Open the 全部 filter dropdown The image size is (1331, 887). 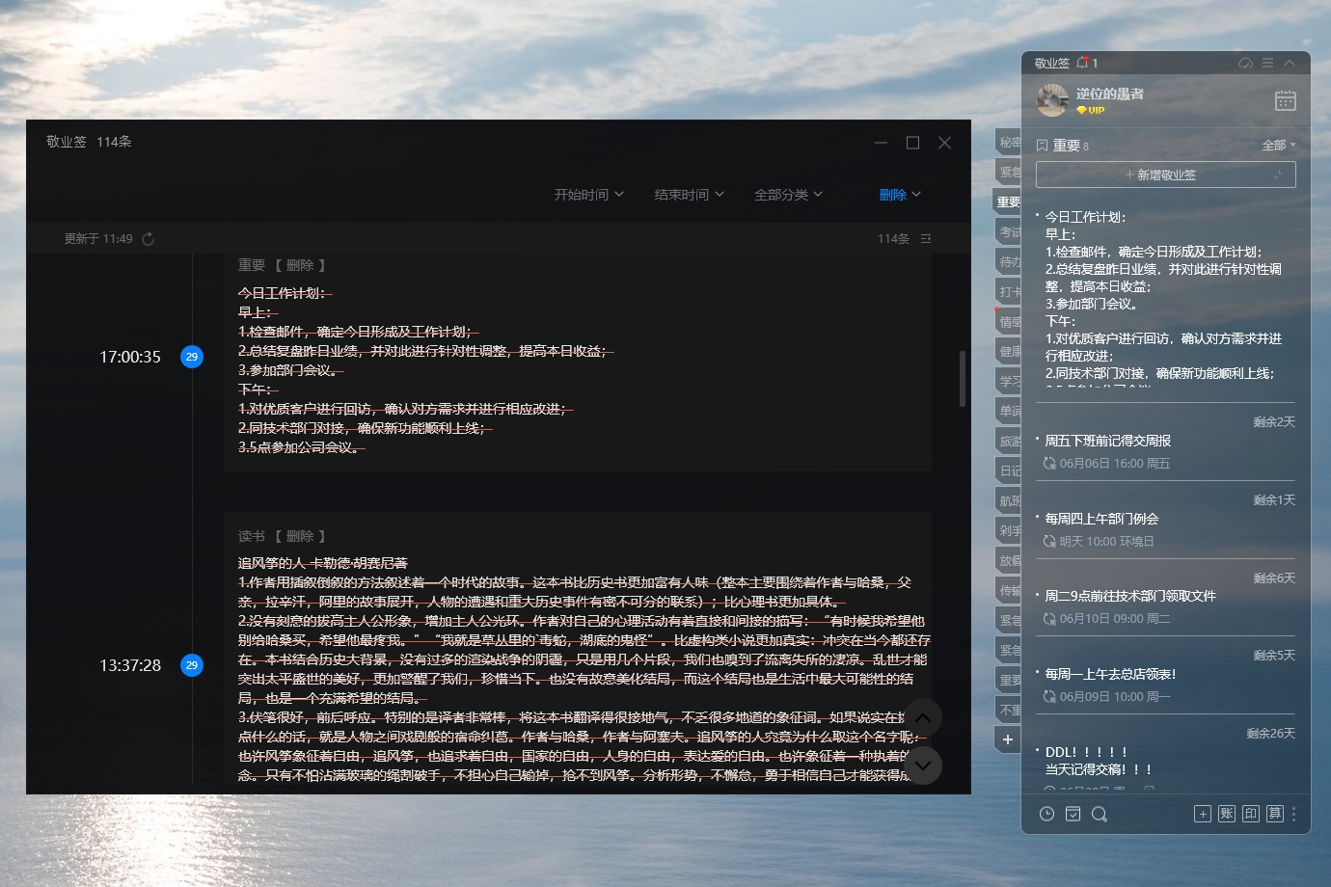pos(1279,146)
